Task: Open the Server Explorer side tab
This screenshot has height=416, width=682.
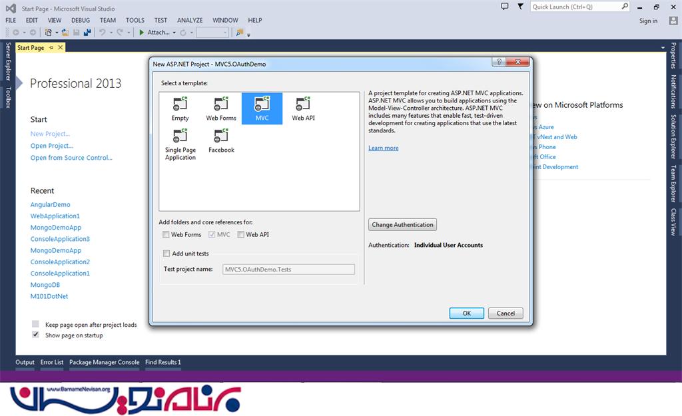Action: (x=8, y=61)
